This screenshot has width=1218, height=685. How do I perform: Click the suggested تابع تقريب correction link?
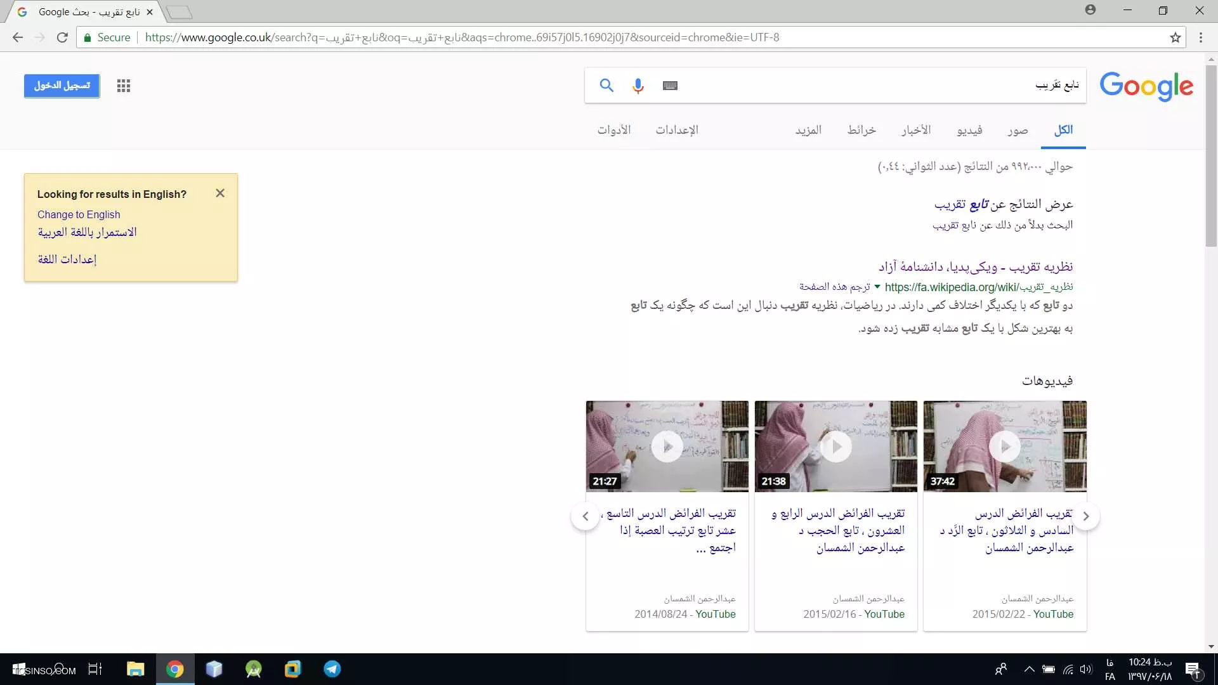962,204
